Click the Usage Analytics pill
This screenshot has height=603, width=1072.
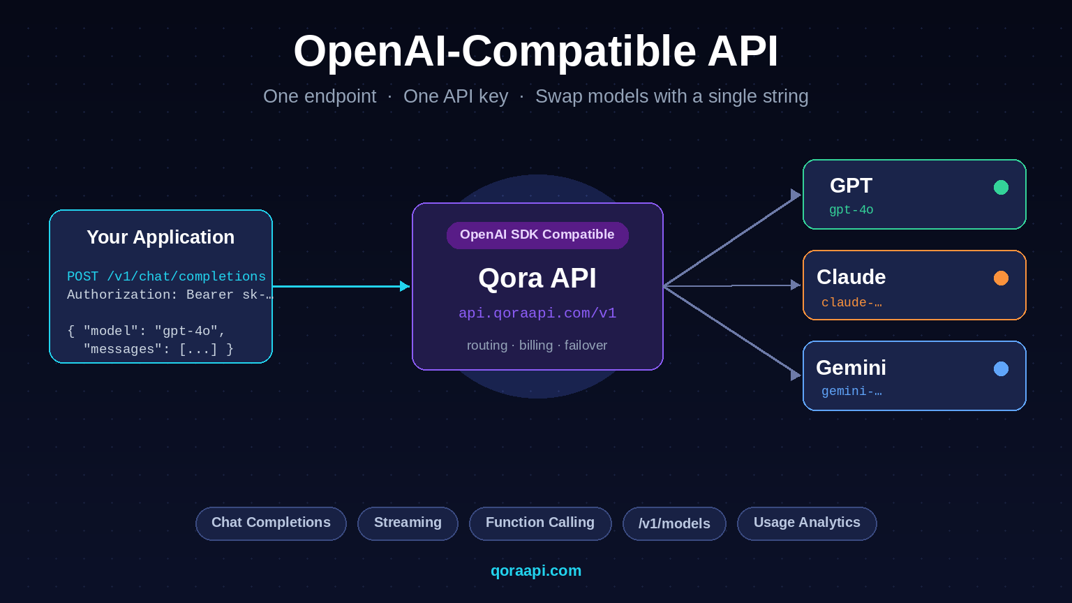pos(807,523)
